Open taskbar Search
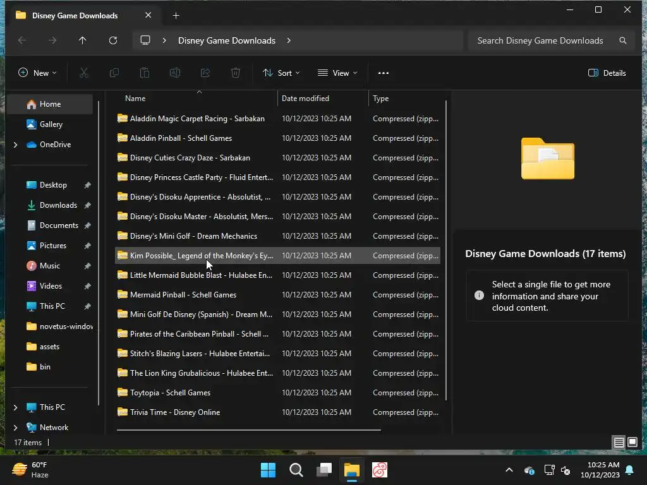 pos(296,470)
